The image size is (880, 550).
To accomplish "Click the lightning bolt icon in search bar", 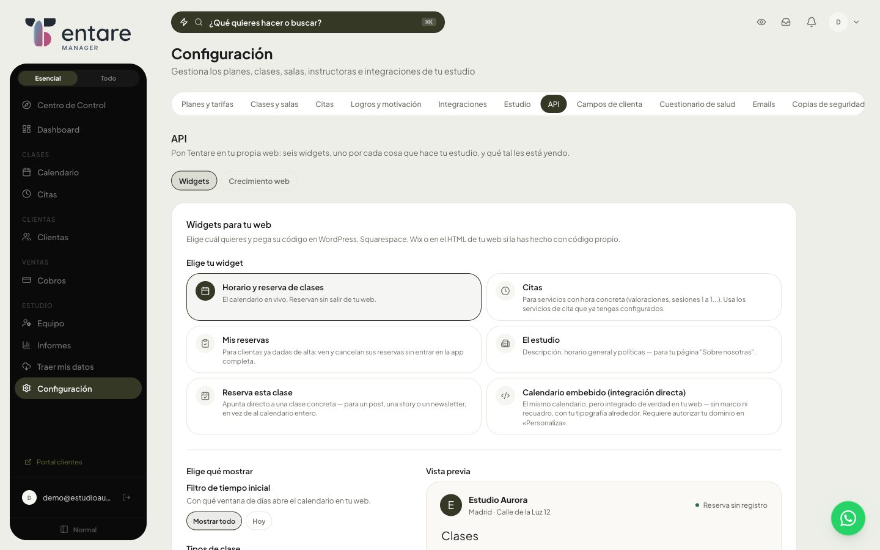I will pyautogui.click(x=184, y=22).
